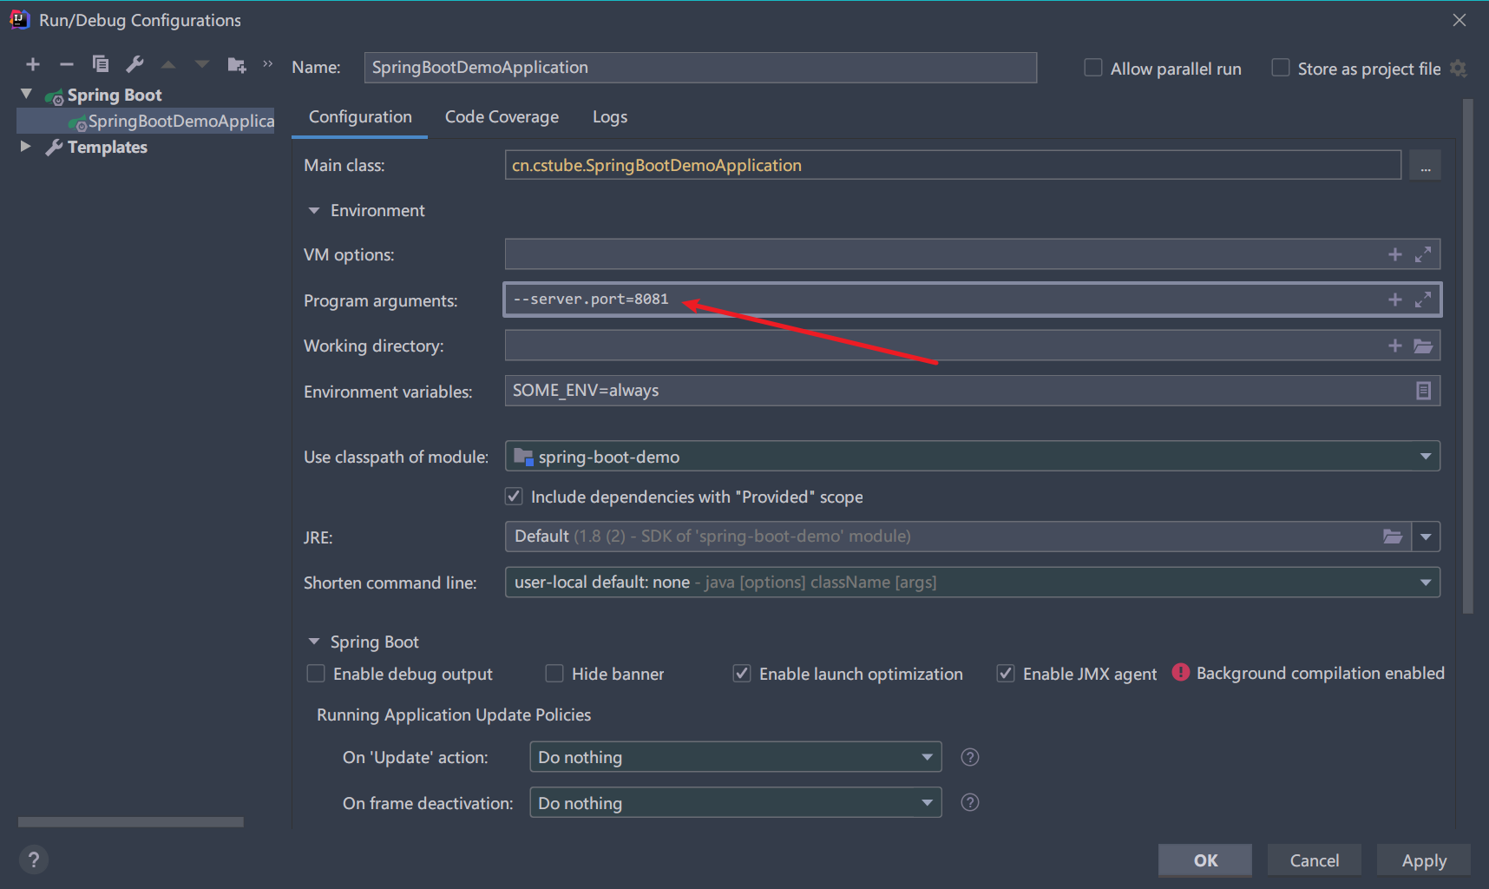Open help for frame deactivation
Image resolution: width=1489 pixels, height=889 pixels.
(x=970, y=802)
